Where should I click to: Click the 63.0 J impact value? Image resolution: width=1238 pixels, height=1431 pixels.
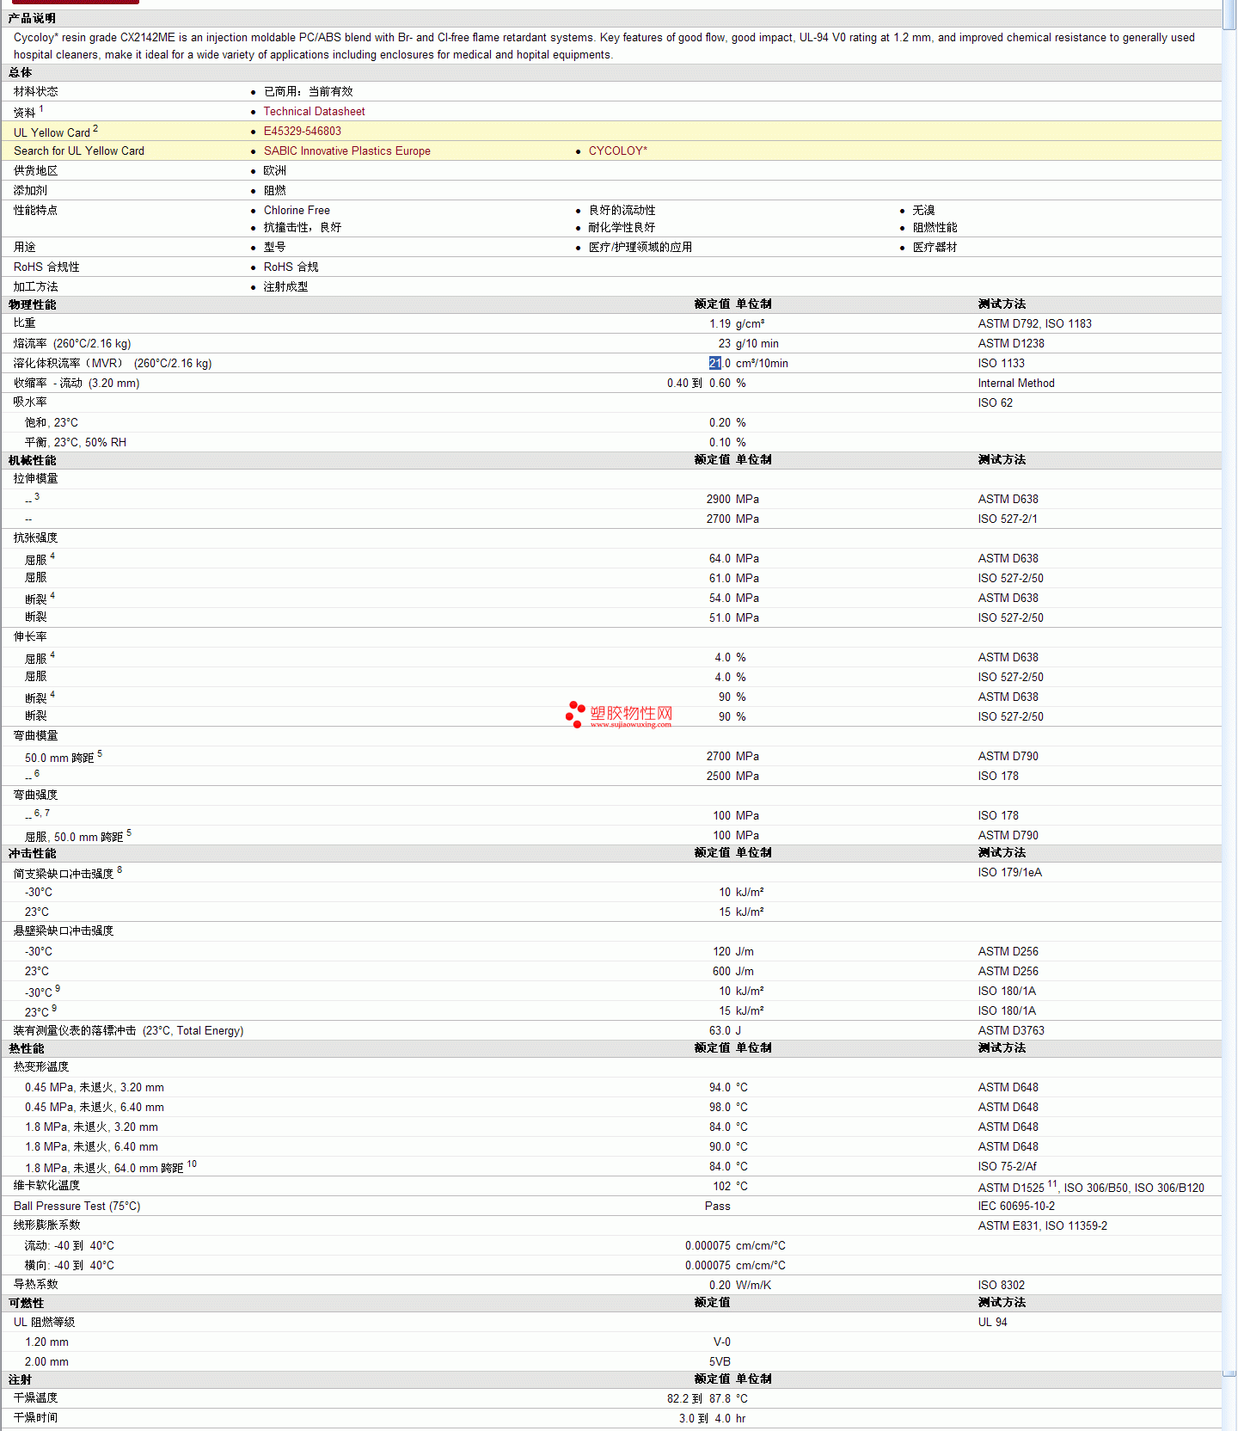click(725, 1030)
